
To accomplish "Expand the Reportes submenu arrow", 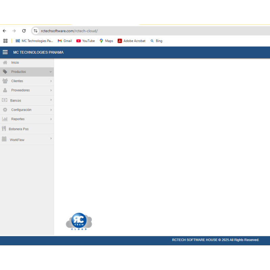I will 51,119.
